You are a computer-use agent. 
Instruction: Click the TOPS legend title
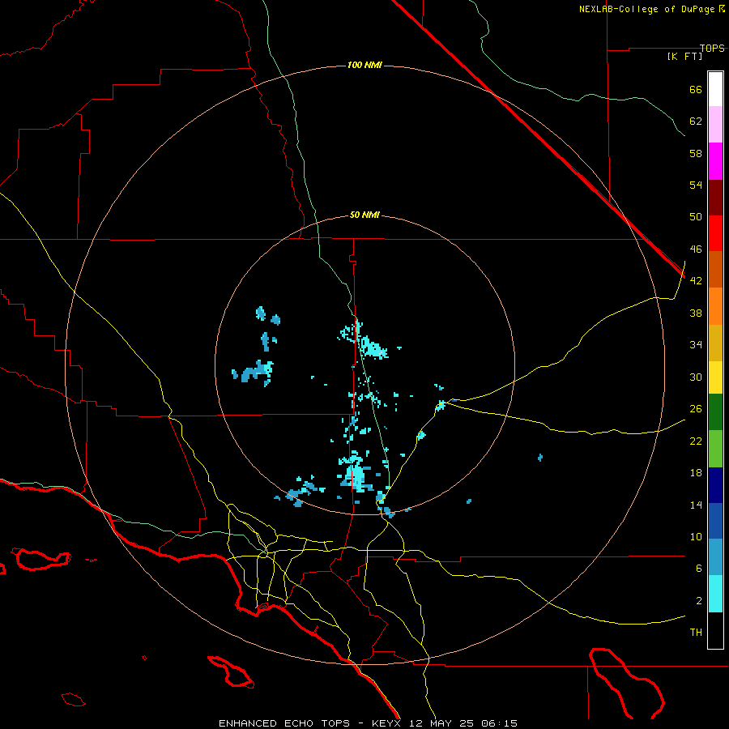[712, 48]
